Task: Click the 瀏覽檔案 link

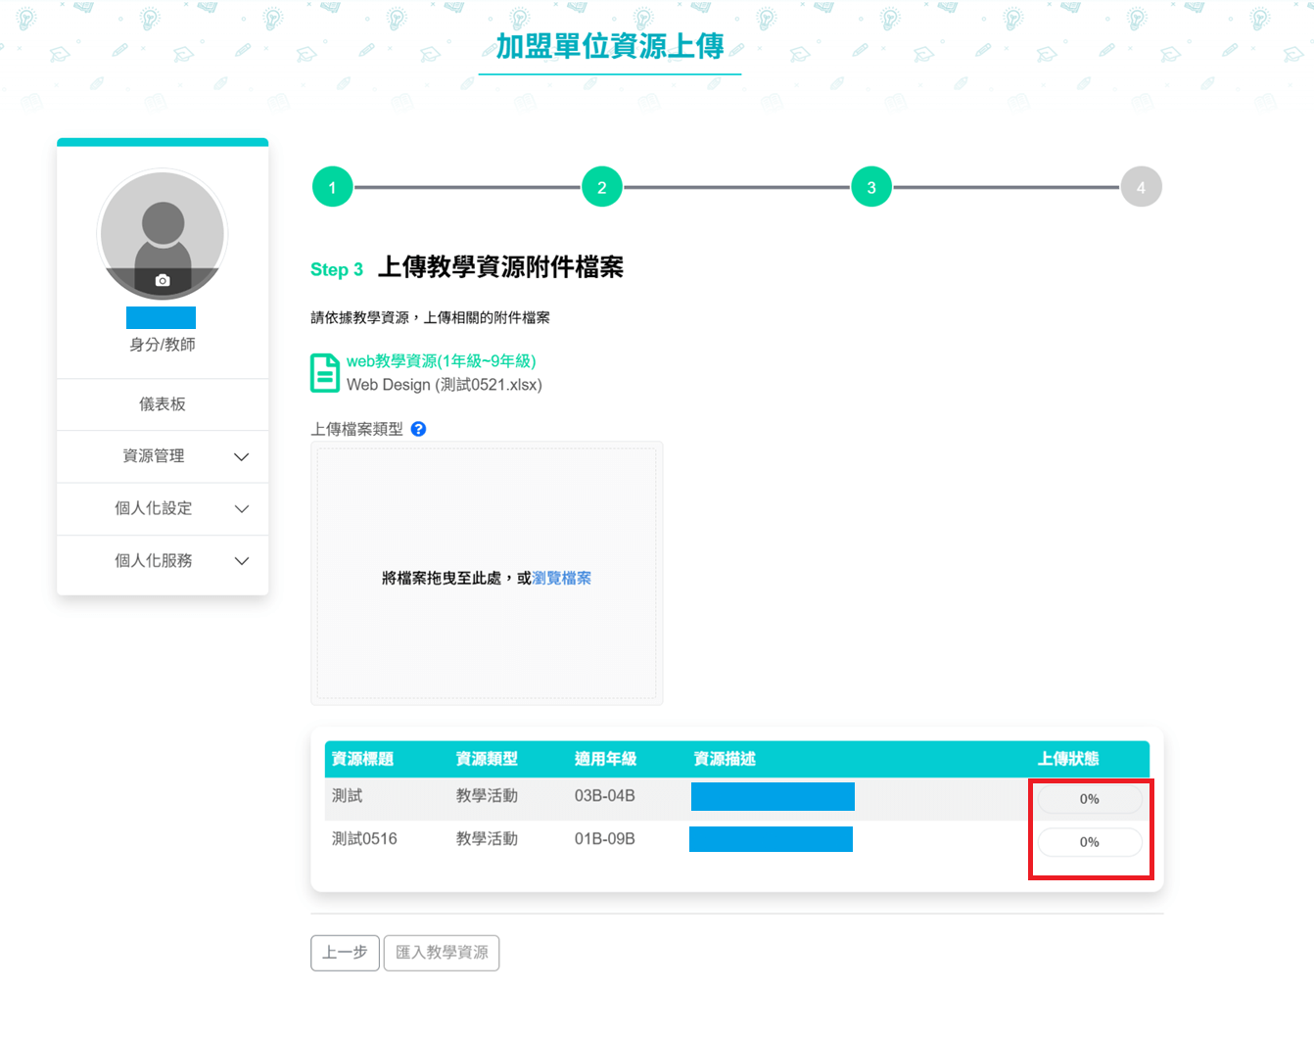Action: tap(561, 578)
